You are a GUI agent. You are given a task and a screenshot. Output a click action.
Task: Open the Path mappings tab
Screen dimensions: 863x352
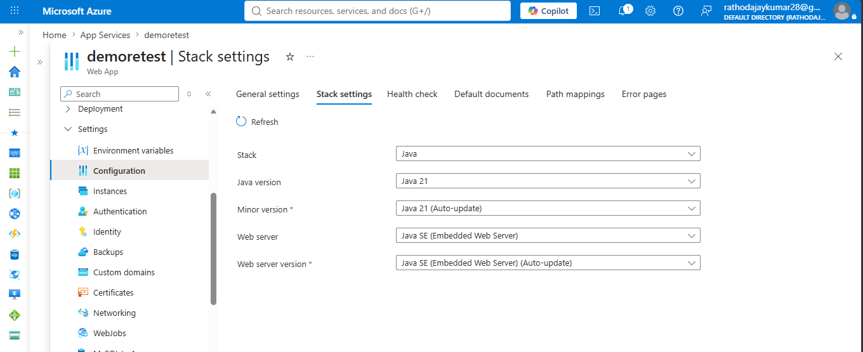click(x=576, y=94)
